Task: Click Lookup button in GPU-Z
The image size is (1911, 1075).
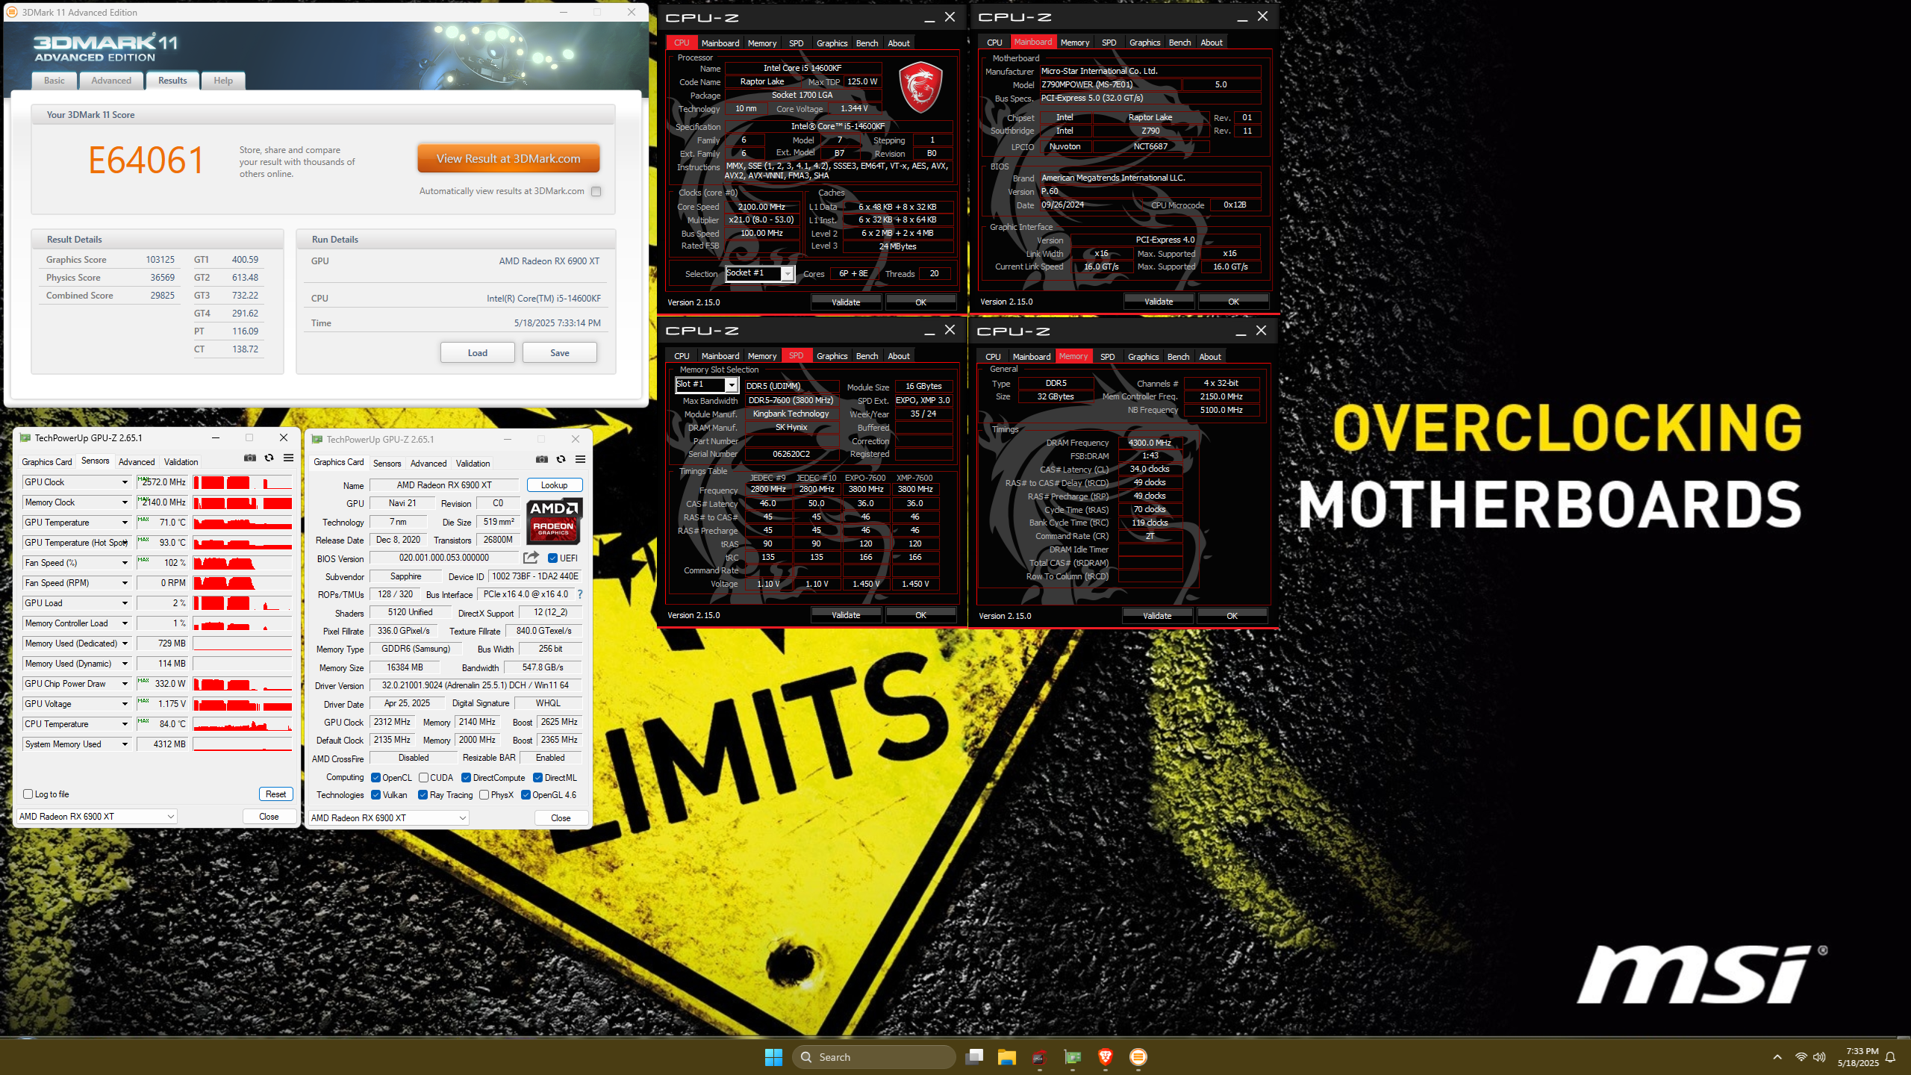Action: (x=555, y=484)
